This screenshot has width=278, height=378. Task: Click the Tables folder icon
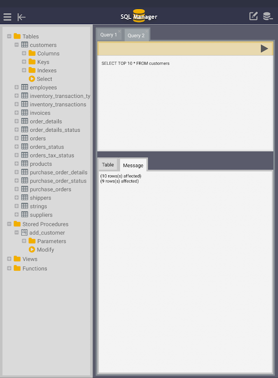click(17, 36)
